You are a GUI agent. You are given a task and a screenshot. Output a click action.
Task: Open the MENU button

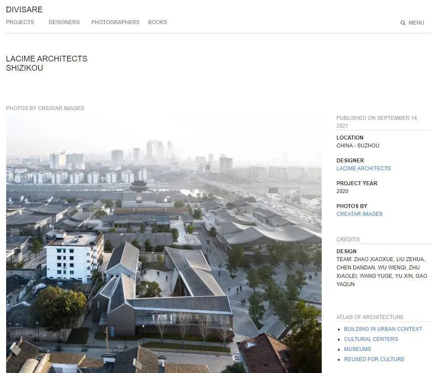416,23
